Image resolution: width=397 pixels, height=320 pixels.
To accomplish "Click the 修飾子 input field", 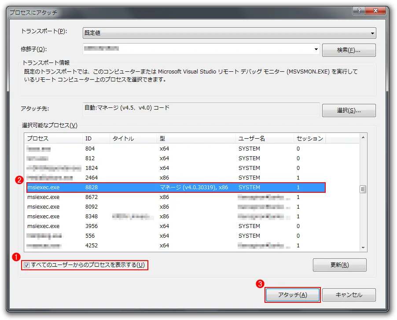I will [x=198, y=49].
